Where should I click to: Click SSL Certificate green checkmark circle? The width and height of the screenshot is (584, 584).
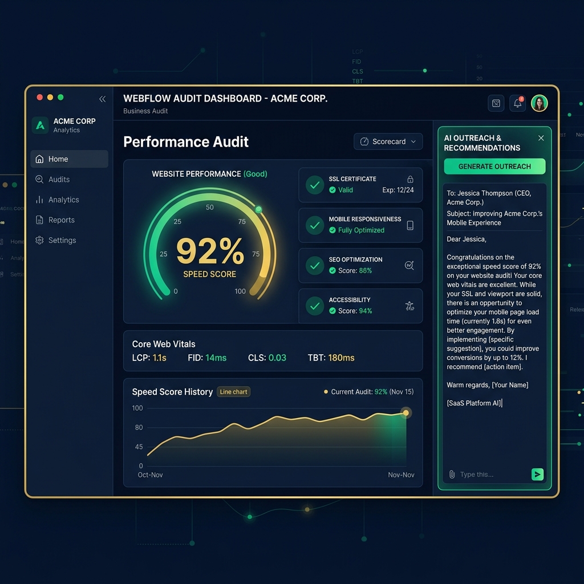(315, 185)
